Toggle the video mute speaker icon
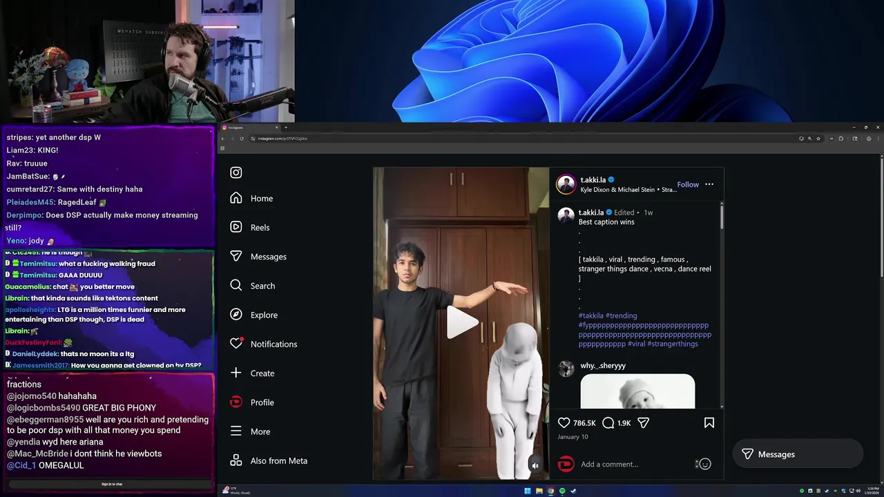Screen dimensions: 884x497 [535, 465]
